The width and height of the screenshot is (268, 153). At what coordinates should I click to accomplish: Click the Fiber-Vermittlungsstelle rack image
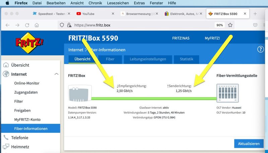[227, 93]
